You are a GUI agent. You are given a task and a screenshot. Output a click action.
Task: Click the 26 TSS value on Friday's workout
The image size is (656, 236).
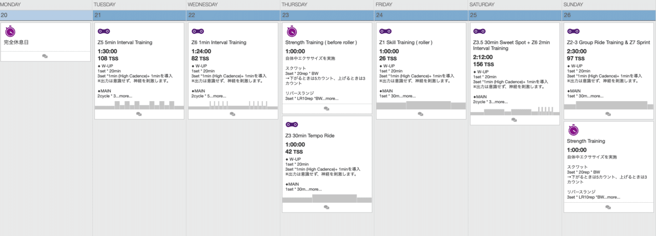pos(389,59)
